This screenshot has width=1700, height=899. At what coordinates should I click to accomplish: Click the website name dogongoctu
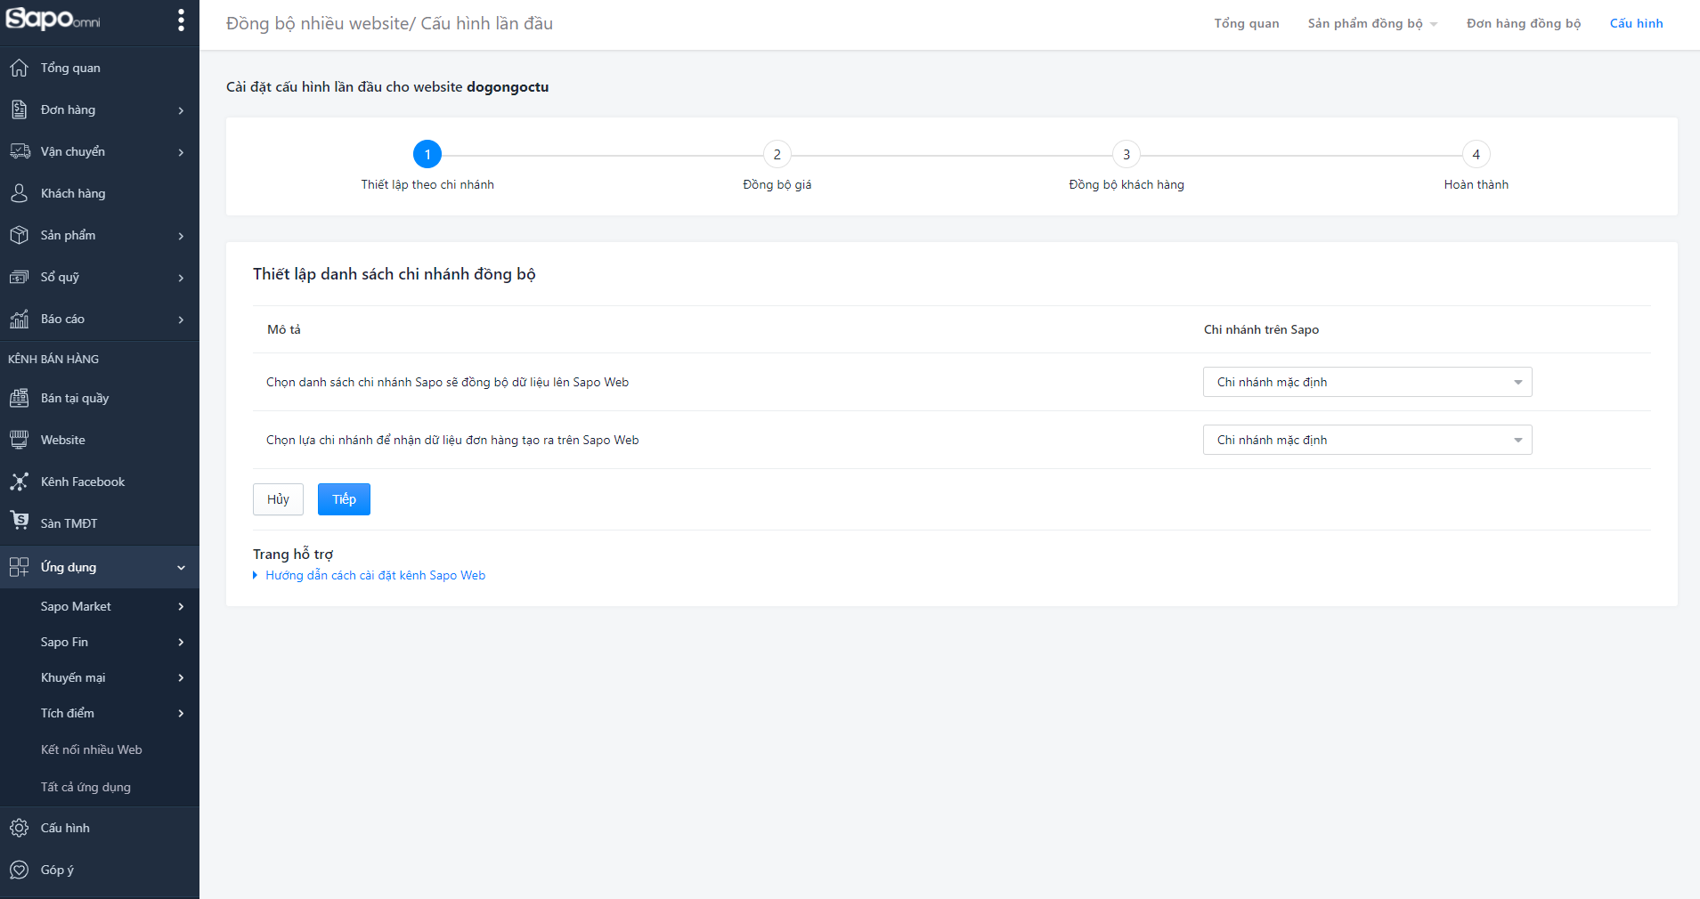pos(508,87)
